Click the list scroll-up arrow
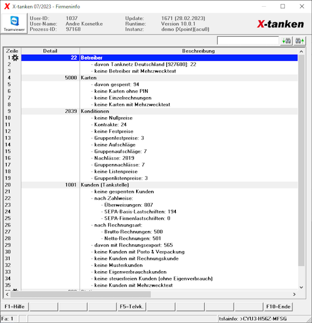The height and width of the screenshot is (323, 312). (301, 51)
